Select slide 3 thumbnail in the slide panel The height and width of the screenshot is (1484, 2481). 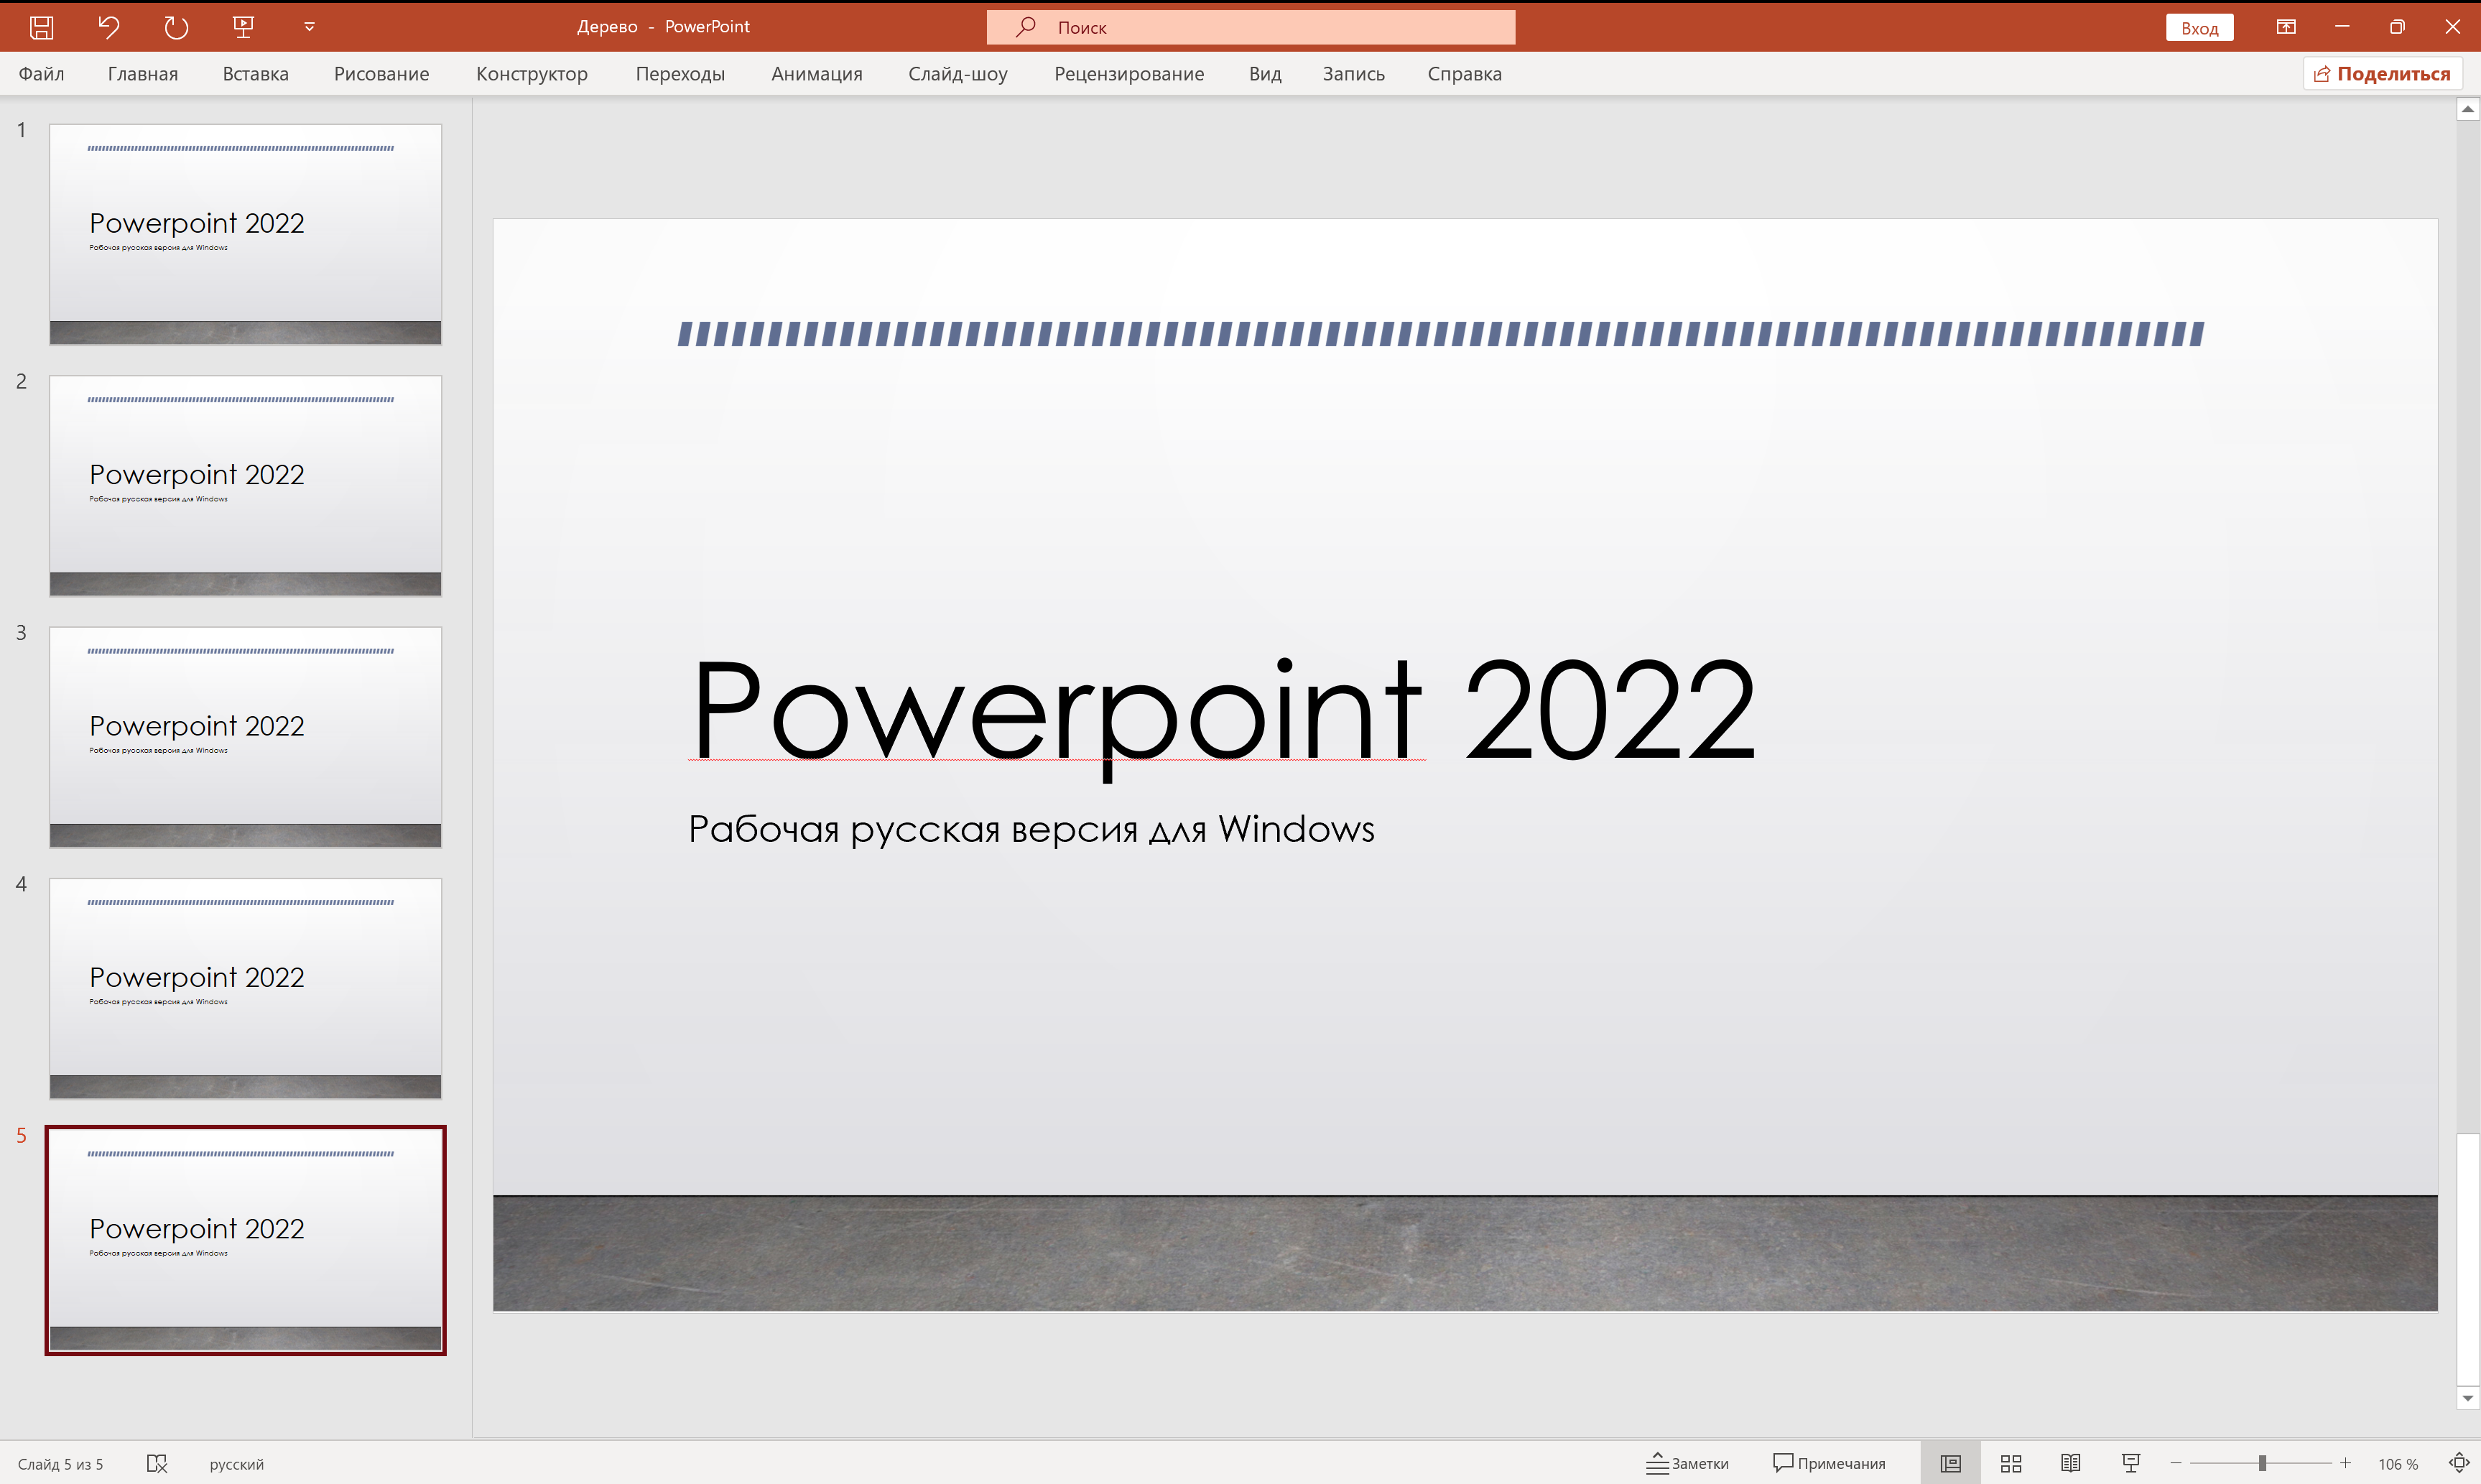[x=245, y=736]
